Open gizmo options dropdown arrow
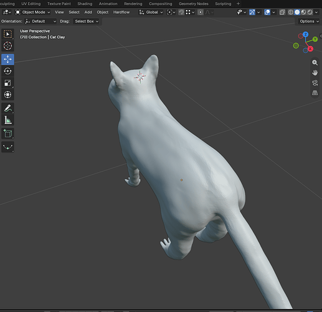 pos(258,12)
